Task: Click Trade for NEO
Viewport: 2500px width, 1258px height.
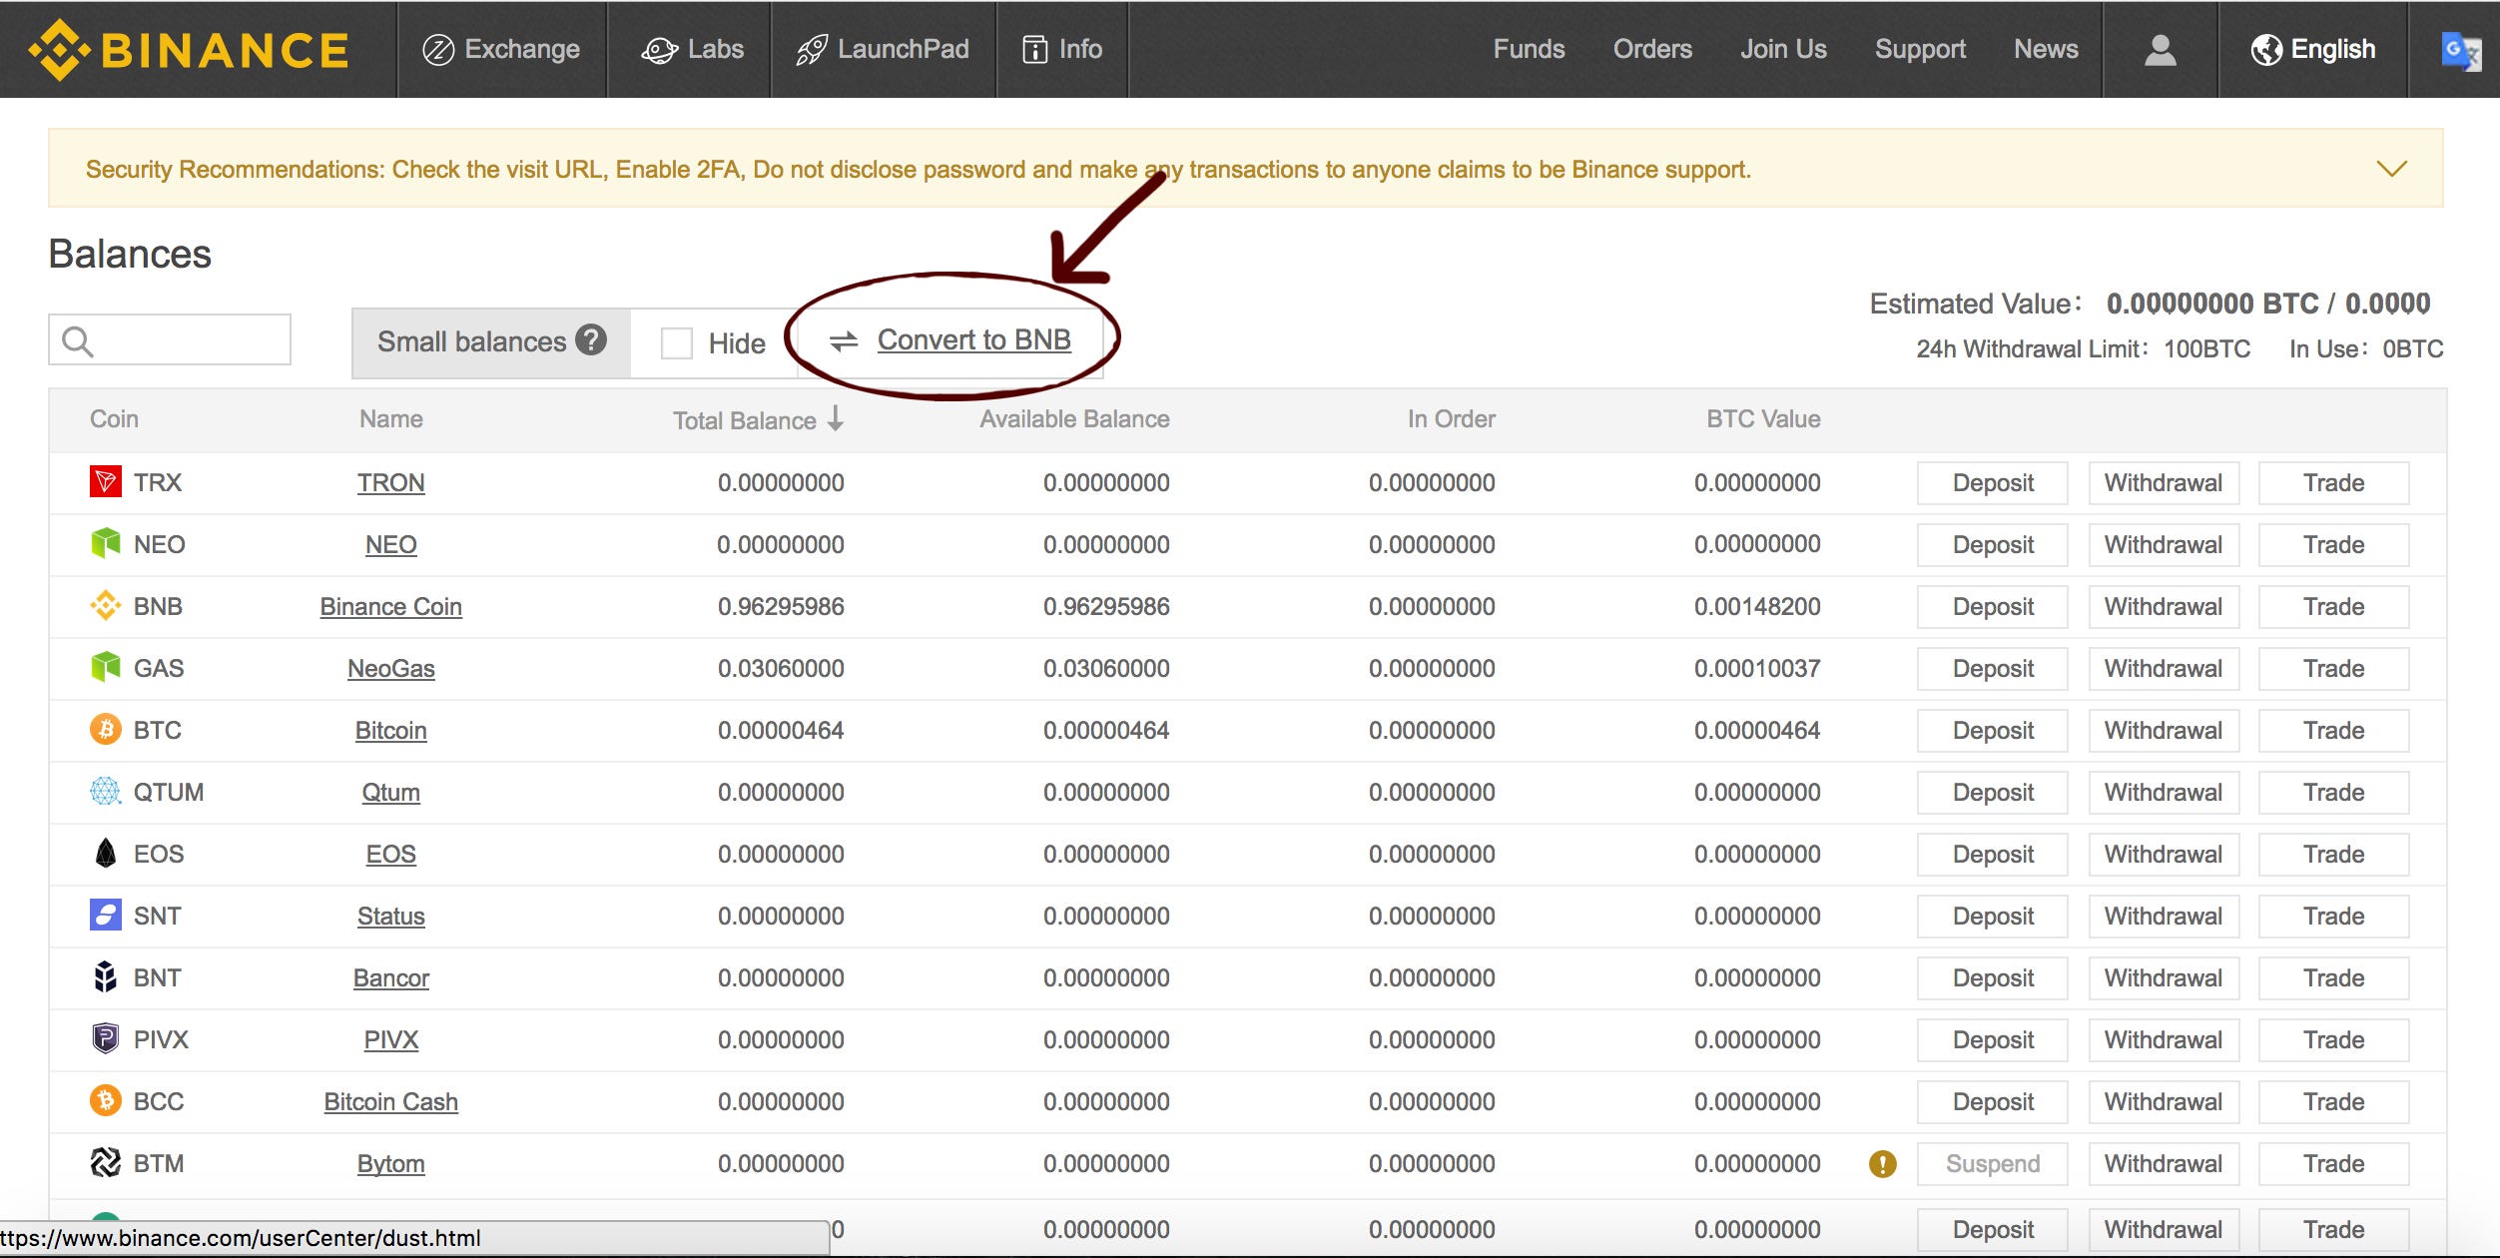Action: [2333, 545]
